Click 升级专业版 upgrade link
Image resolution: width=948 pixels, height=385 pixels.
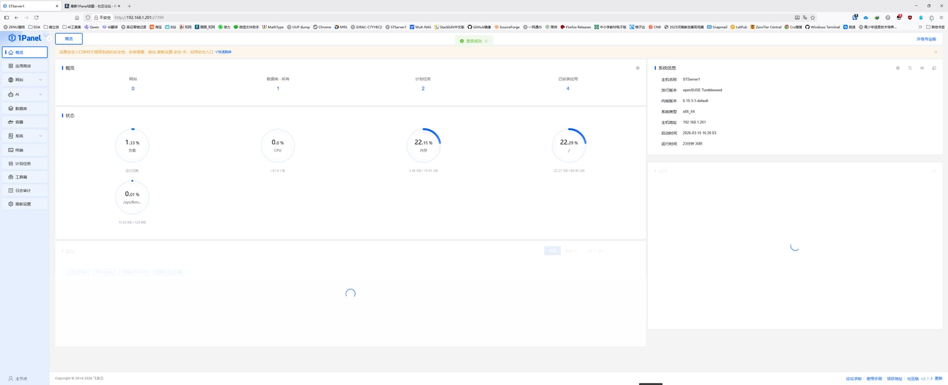click(x=926, y=39)
